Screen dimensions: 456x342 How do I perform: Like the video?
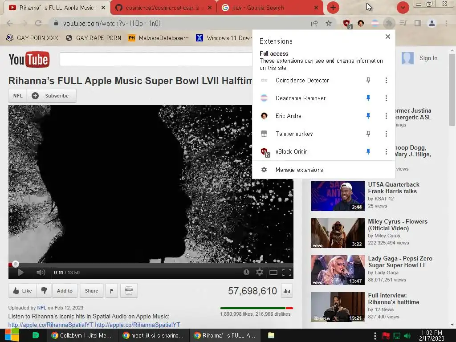click(x=22, y=290)
